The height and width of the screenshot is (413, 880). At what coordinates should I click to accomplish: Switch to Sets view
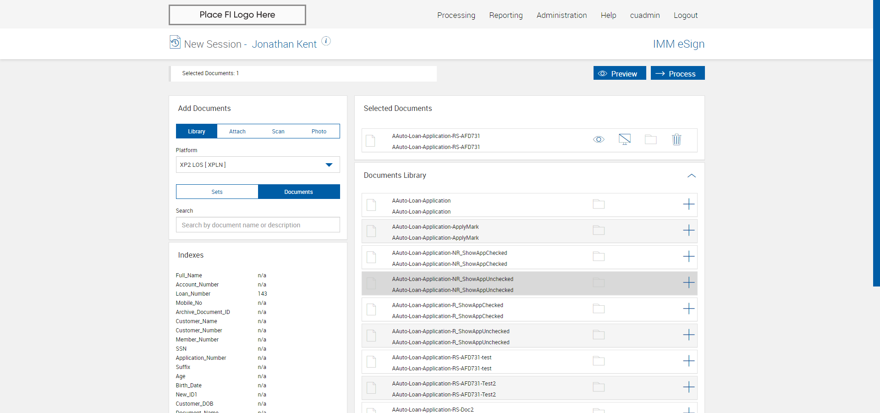(x=217, y=192)
